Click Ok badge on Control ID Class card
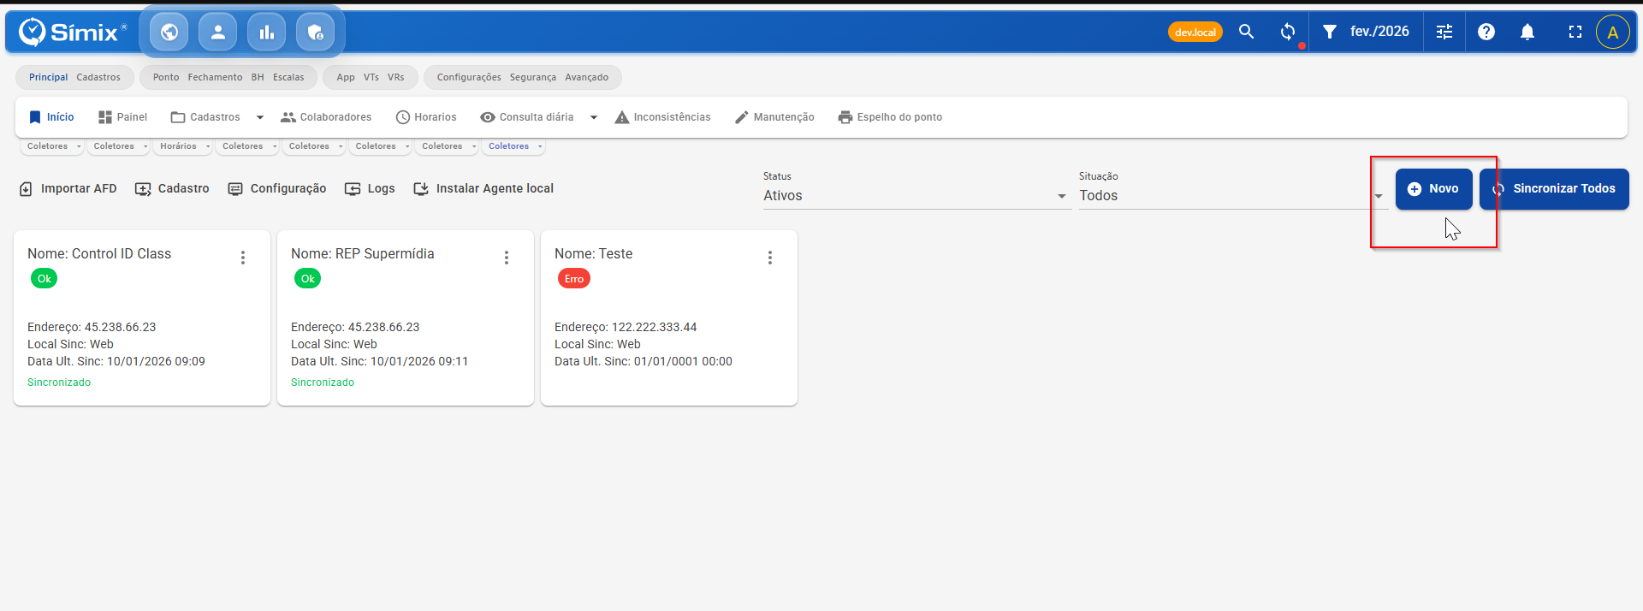 (x=44, y=278)
